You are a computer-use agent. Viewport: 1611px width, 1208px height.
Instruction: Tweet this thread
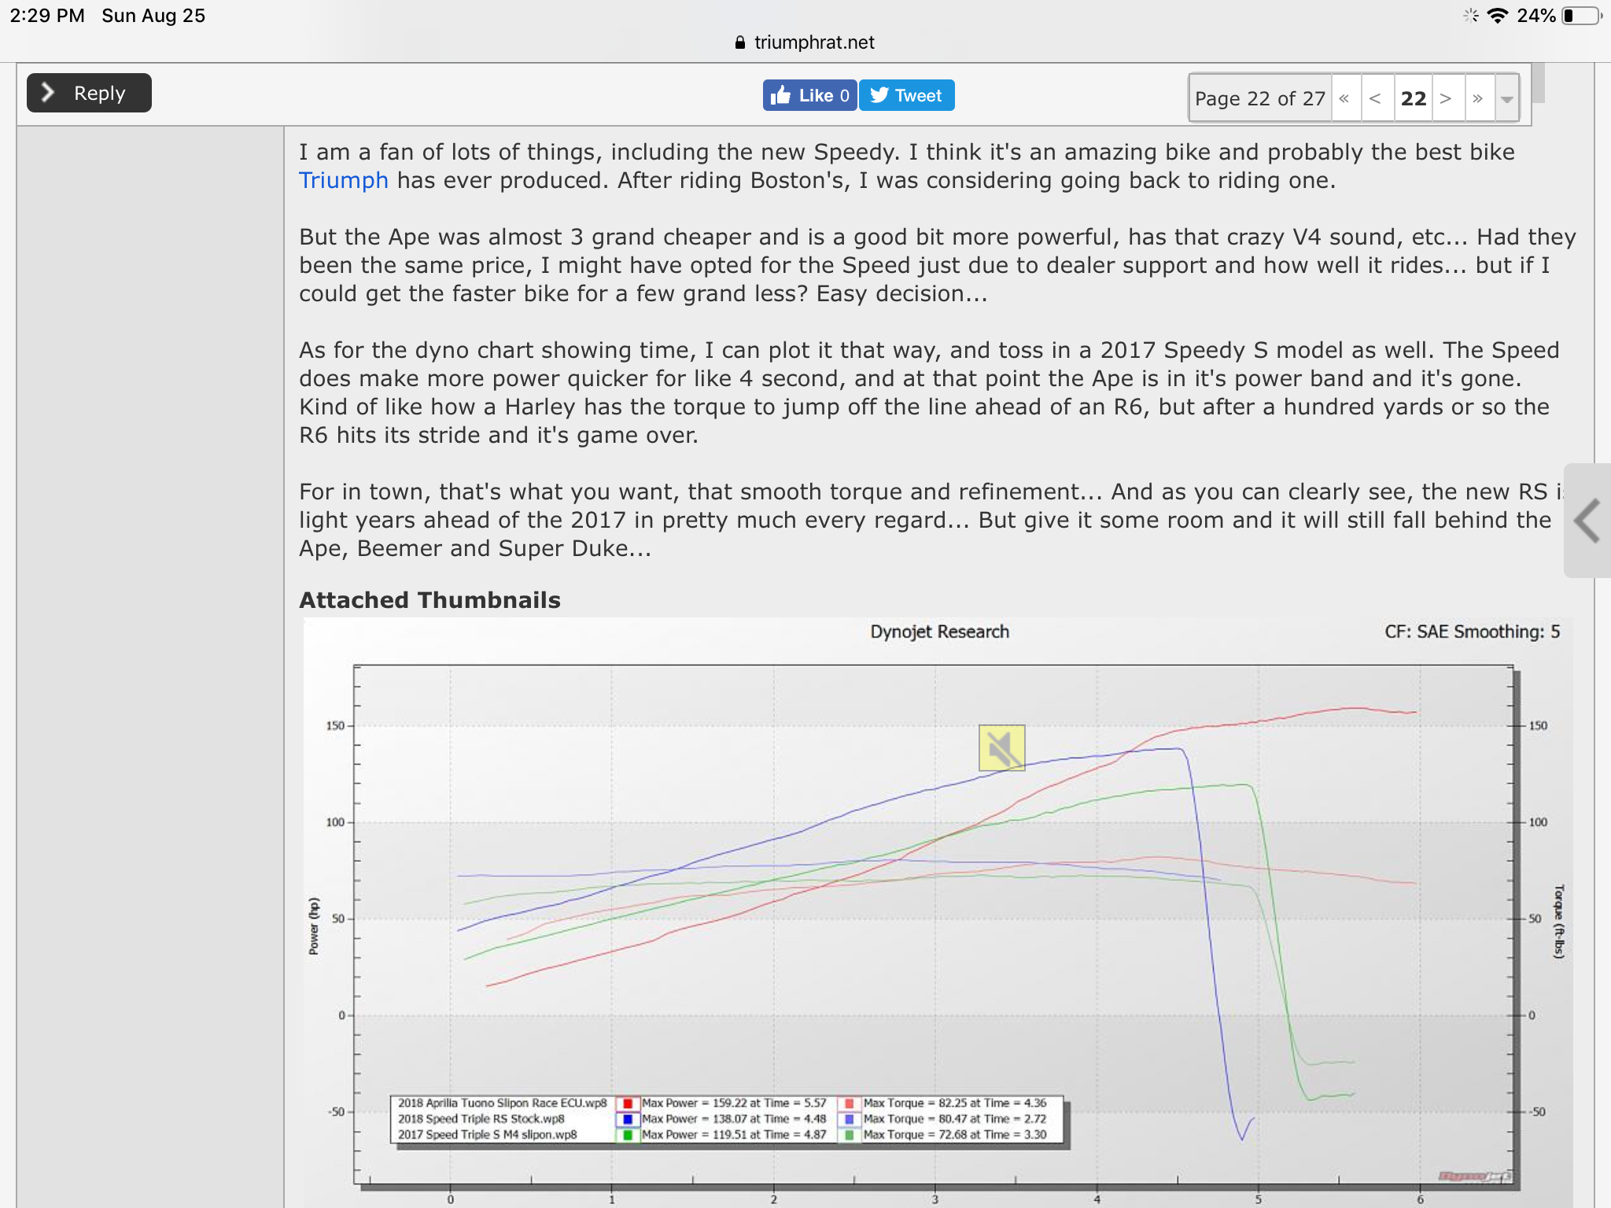906,95
